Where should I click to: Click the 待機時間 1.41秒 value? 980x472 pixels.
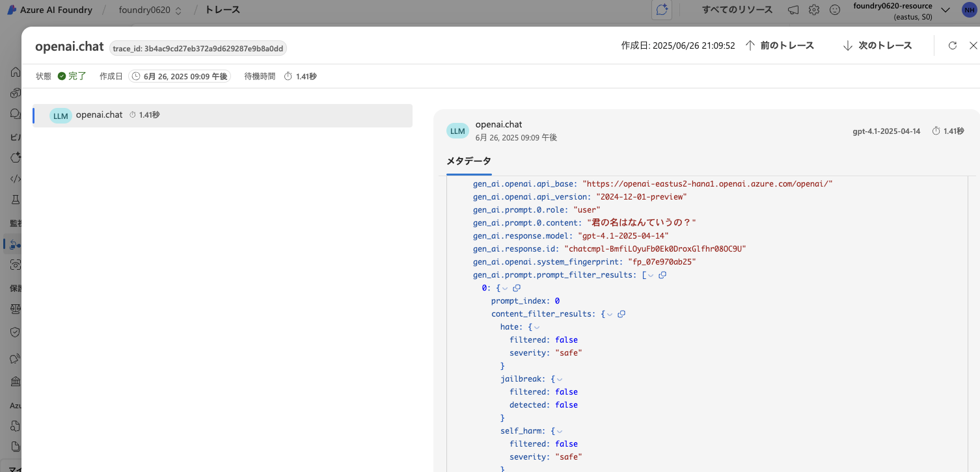point(306,76)
